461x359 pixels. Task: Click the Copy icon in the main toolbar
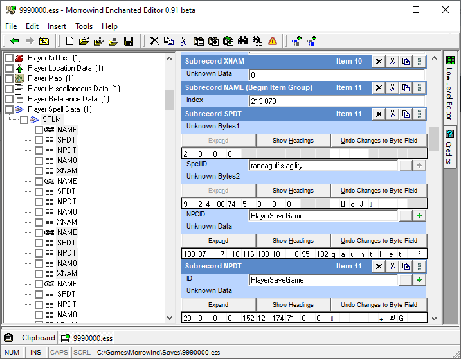(168, 41)
